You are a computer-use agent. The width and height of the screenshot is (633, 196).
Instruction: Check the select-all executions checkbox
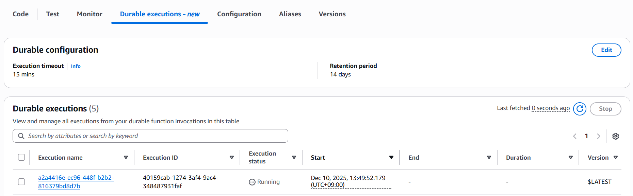click(x=21, y=157)
